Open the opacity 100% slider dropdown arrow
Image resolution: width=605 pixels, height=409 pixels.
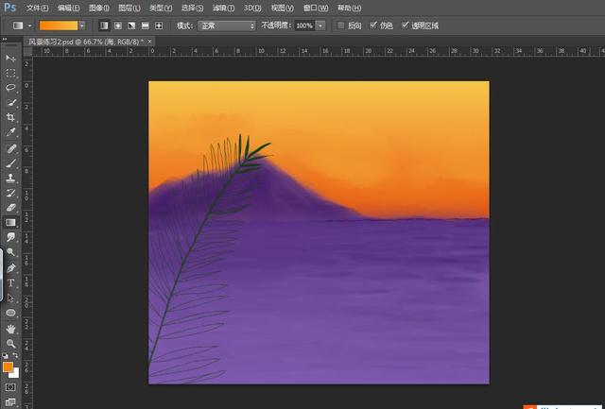321,26
